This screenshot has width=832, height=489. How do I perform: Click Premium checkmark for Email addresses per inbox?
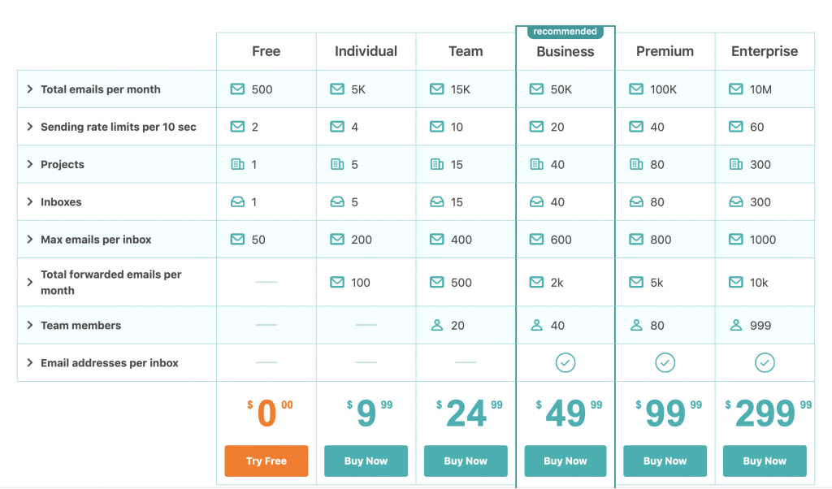(x=665, y=363)
